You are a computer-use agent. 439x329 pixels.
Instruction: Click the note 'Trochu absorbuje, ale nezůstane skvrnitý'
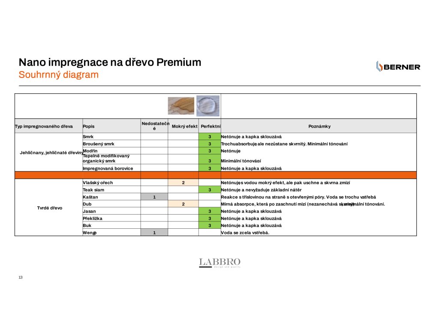(x=284, y=144)
